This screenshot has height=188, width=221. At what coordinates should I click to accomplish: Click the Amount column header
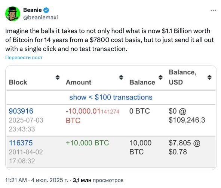click(x=79, y=82)
